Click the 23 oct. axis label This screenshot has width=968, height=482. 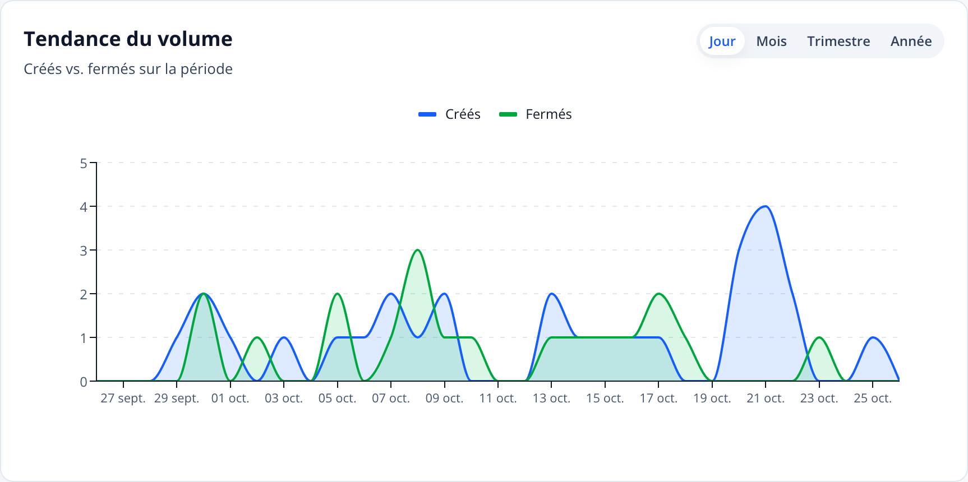819,398
